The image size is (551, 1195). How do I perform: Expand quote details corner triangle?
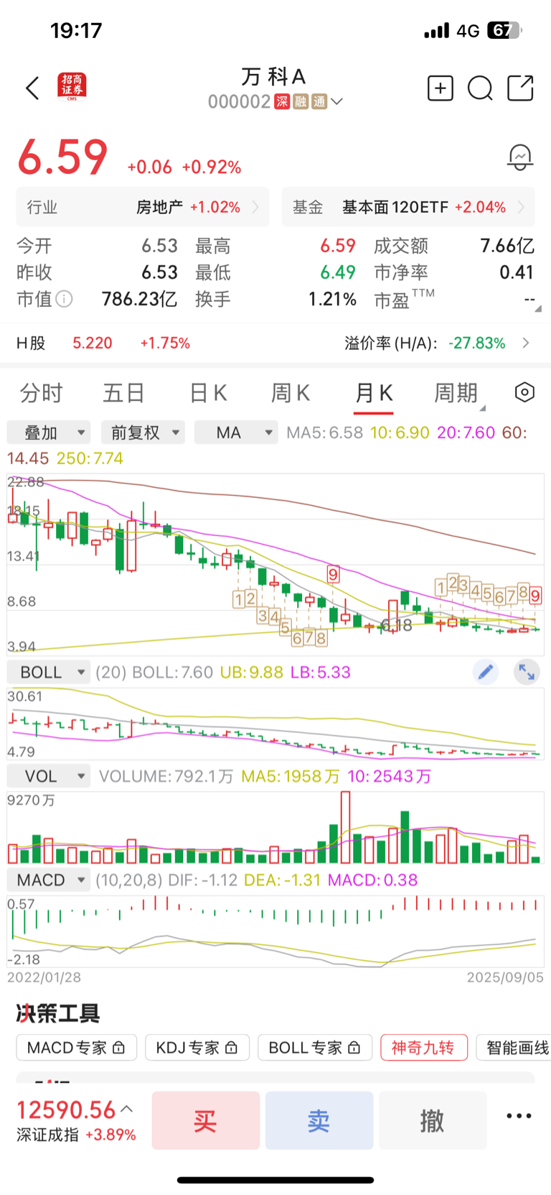click(537, 308)
